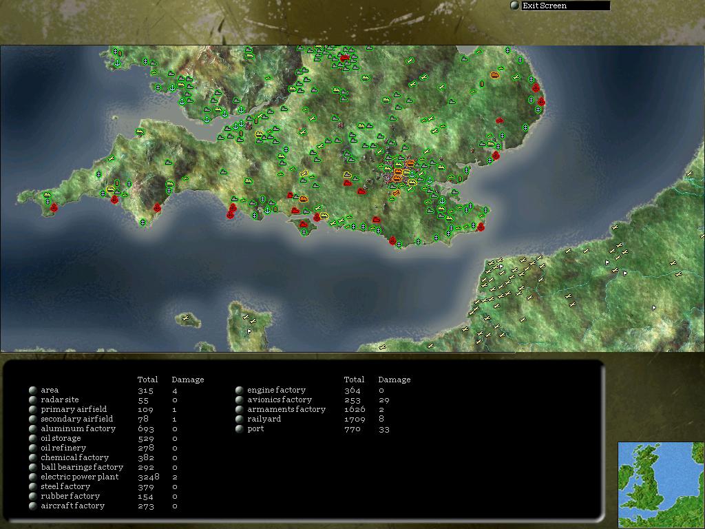Pick the oil storage category
Image resolution: width=705 pixels, height=529 pixels.
(33, 438)
